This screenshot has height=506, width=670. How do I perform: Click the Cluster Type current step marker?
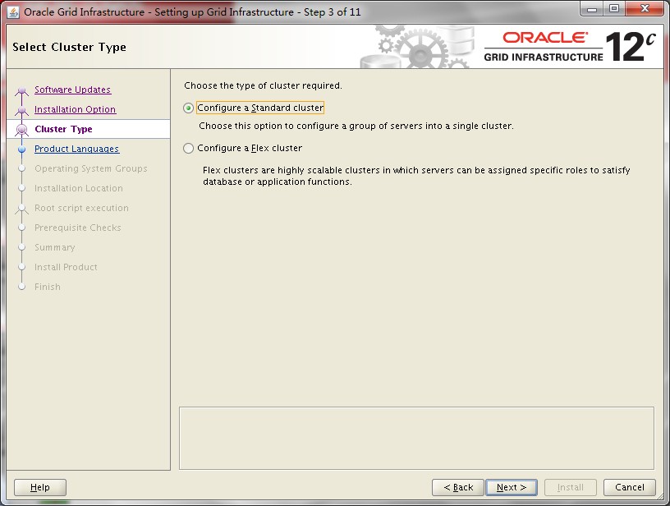(22, 130)
